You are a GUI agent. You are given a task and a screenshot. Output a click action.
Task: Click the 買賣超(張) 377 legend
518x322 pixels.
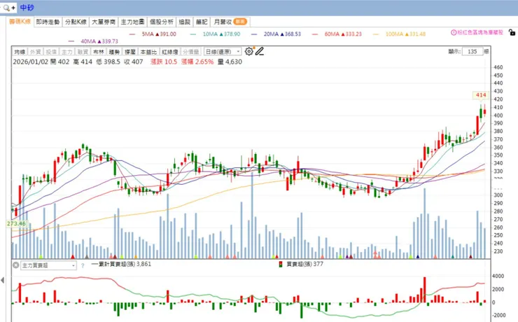(x=301, y=264)
